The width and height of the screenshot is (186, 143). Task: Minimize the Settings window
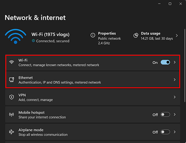click(x=159, y=4)
